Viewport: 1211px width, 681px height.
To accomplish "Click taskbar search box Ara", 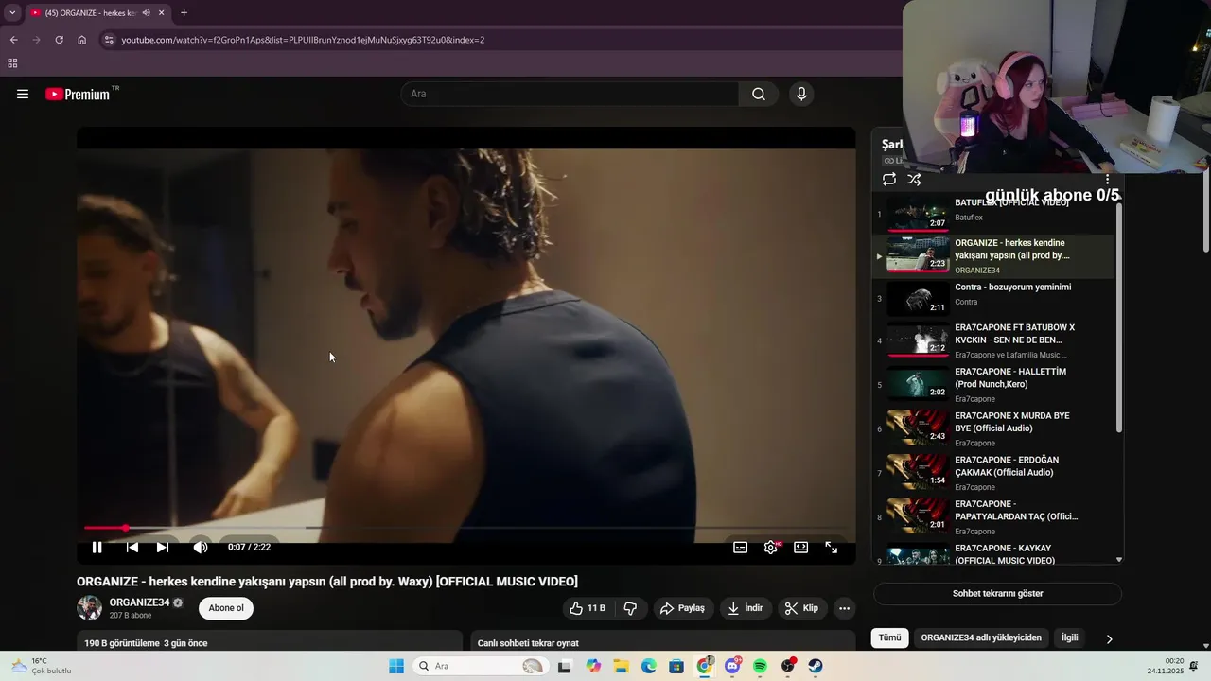I will (x=480, y=666).
